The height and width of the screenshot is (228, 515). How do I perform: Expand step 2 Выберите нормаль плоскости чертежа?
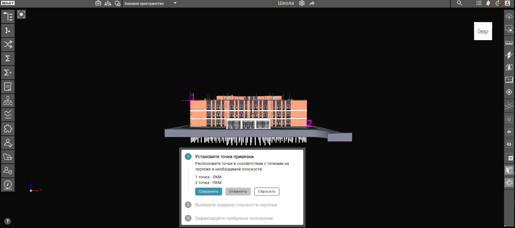236,205
